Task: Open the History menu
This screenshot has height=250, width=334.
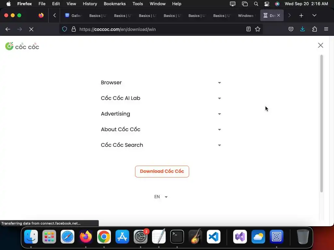Action: (x=90, y=4)
